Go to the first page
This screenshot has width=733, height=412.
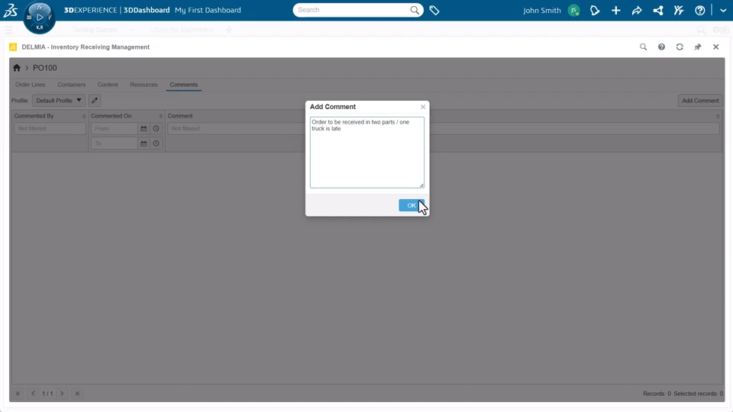coord(18,394)
